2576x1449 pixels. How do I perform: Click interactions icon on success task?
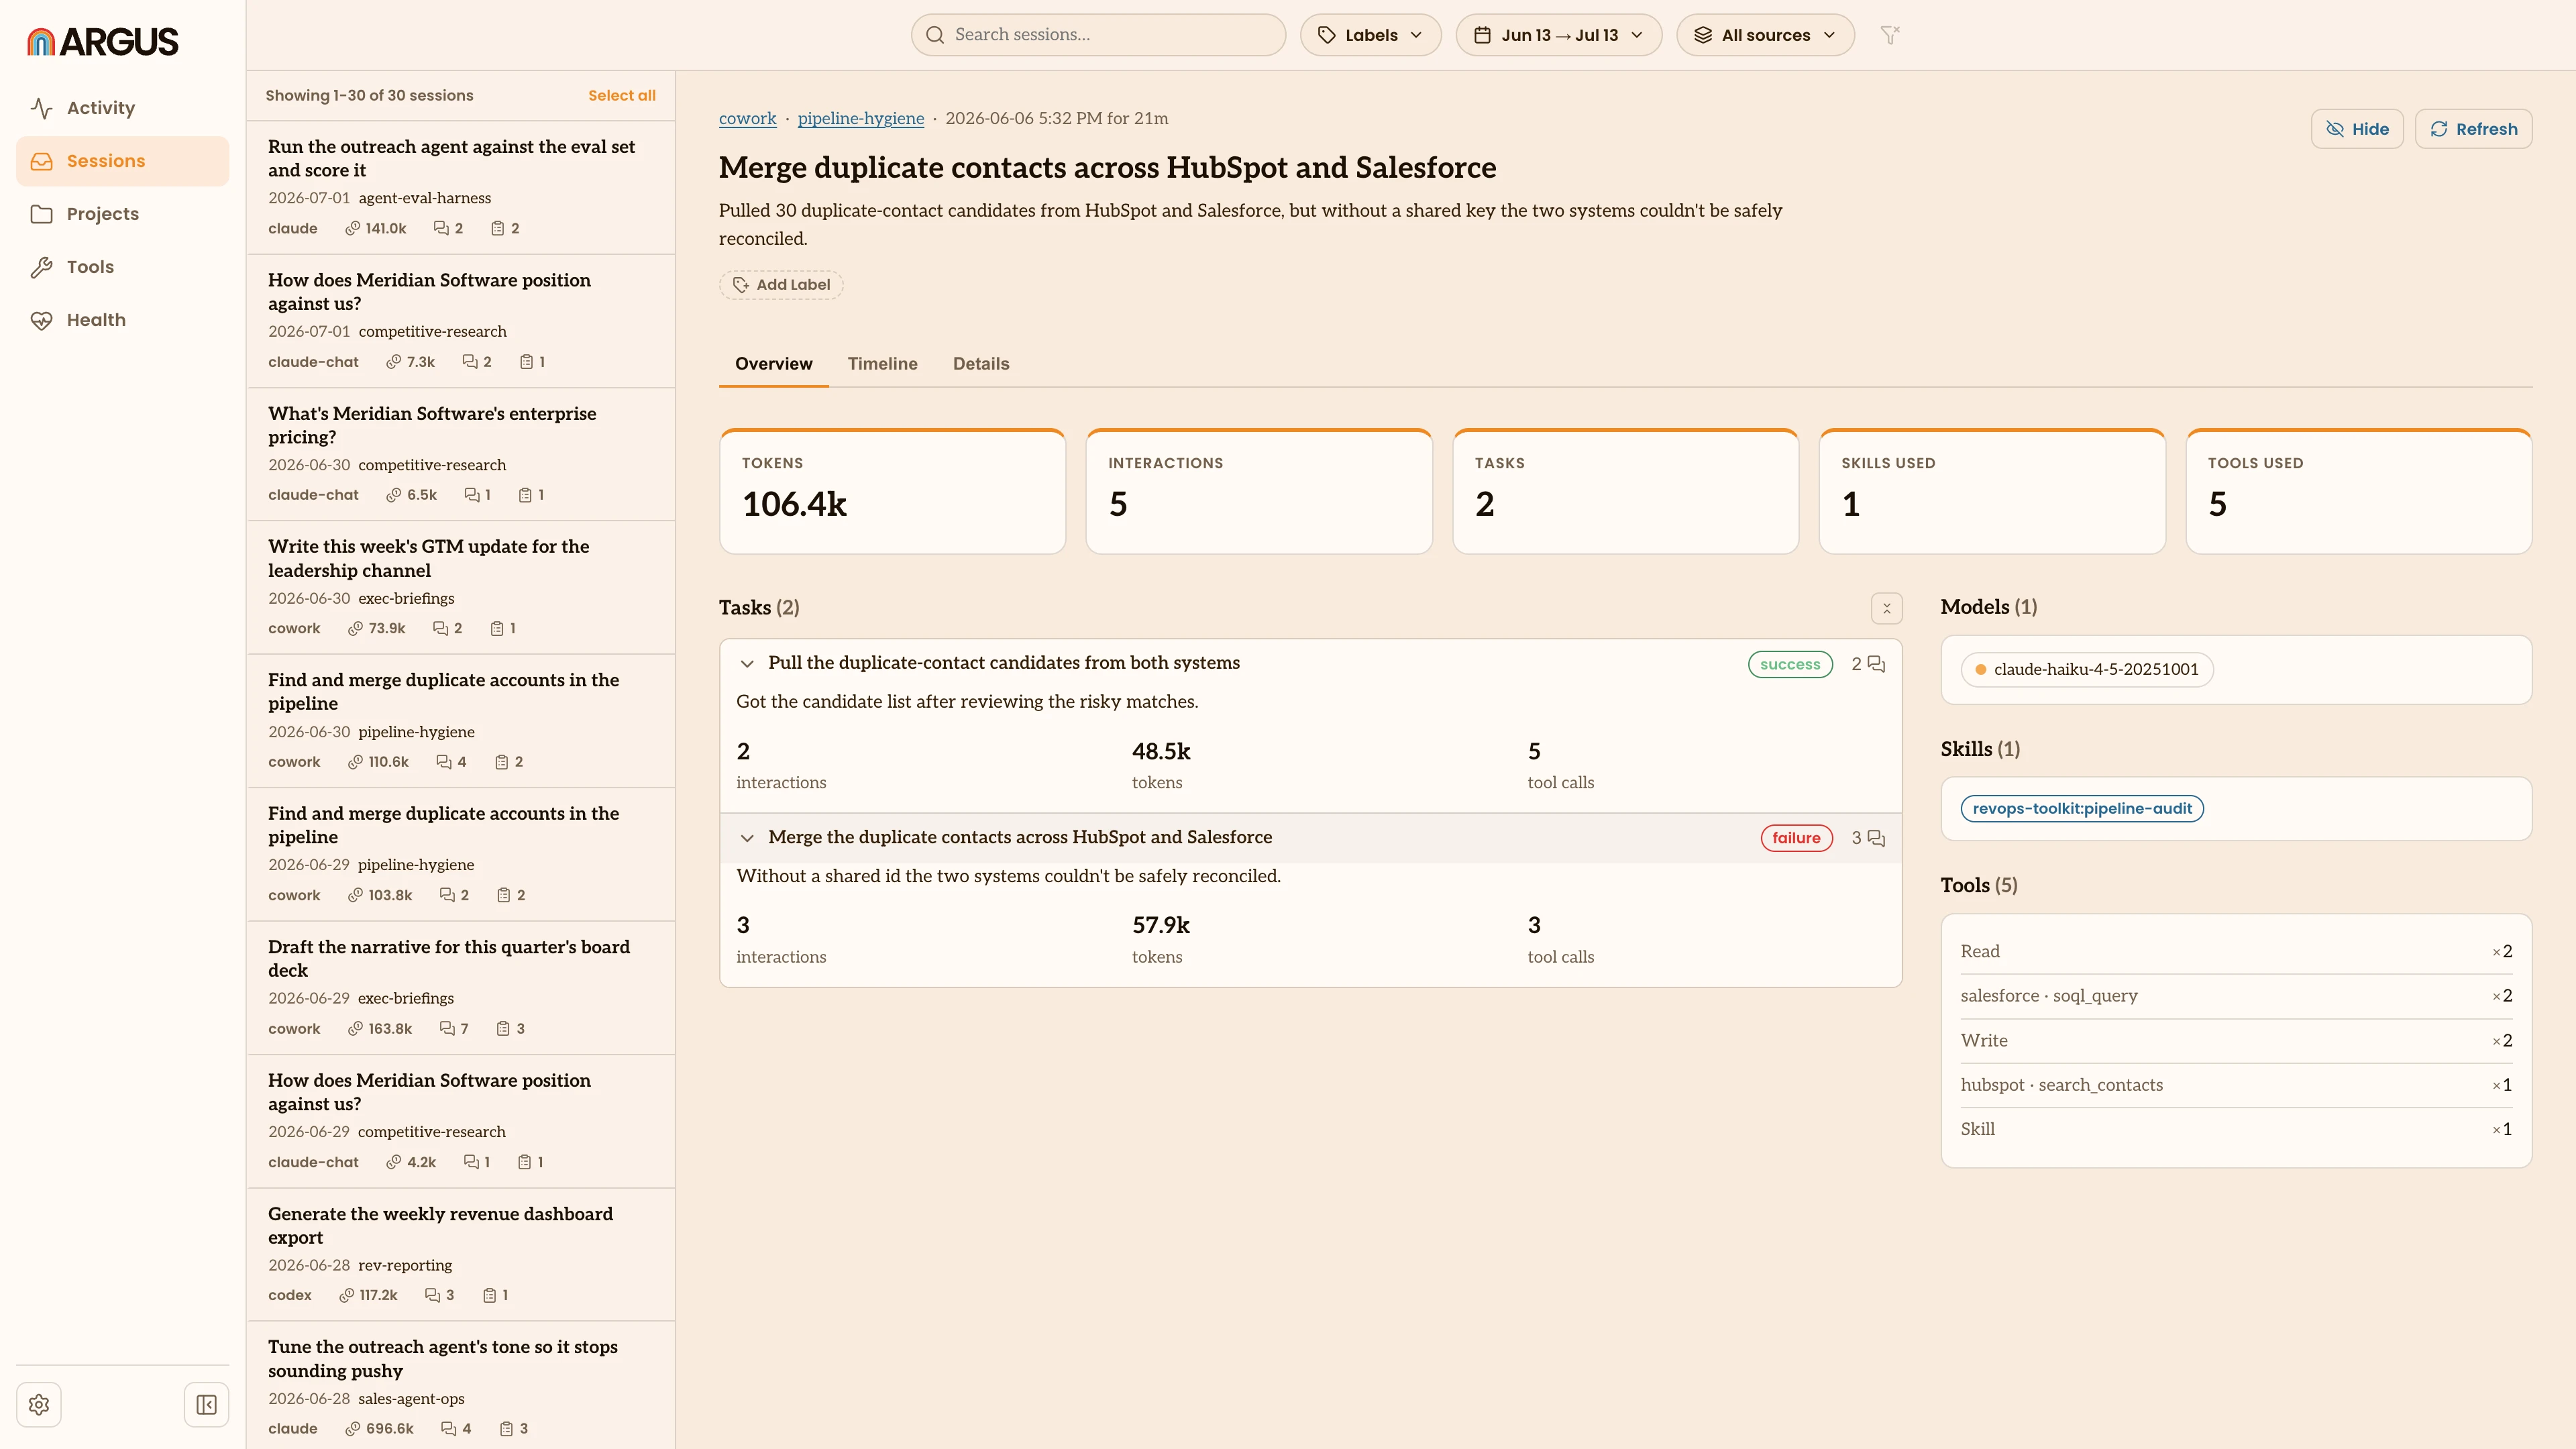click(x=1876, y=664)
